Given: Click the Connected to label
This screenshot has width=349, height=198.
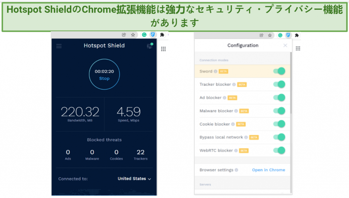Looking at the screenshot, I should pyautogui.click(x=73, y=179).
